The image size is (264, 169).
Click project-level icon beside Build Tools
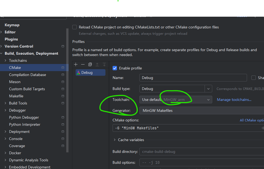[63, 103]
